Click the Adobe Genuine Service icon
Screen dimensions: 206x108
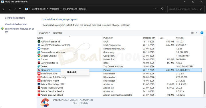click(x=39, y=91)
